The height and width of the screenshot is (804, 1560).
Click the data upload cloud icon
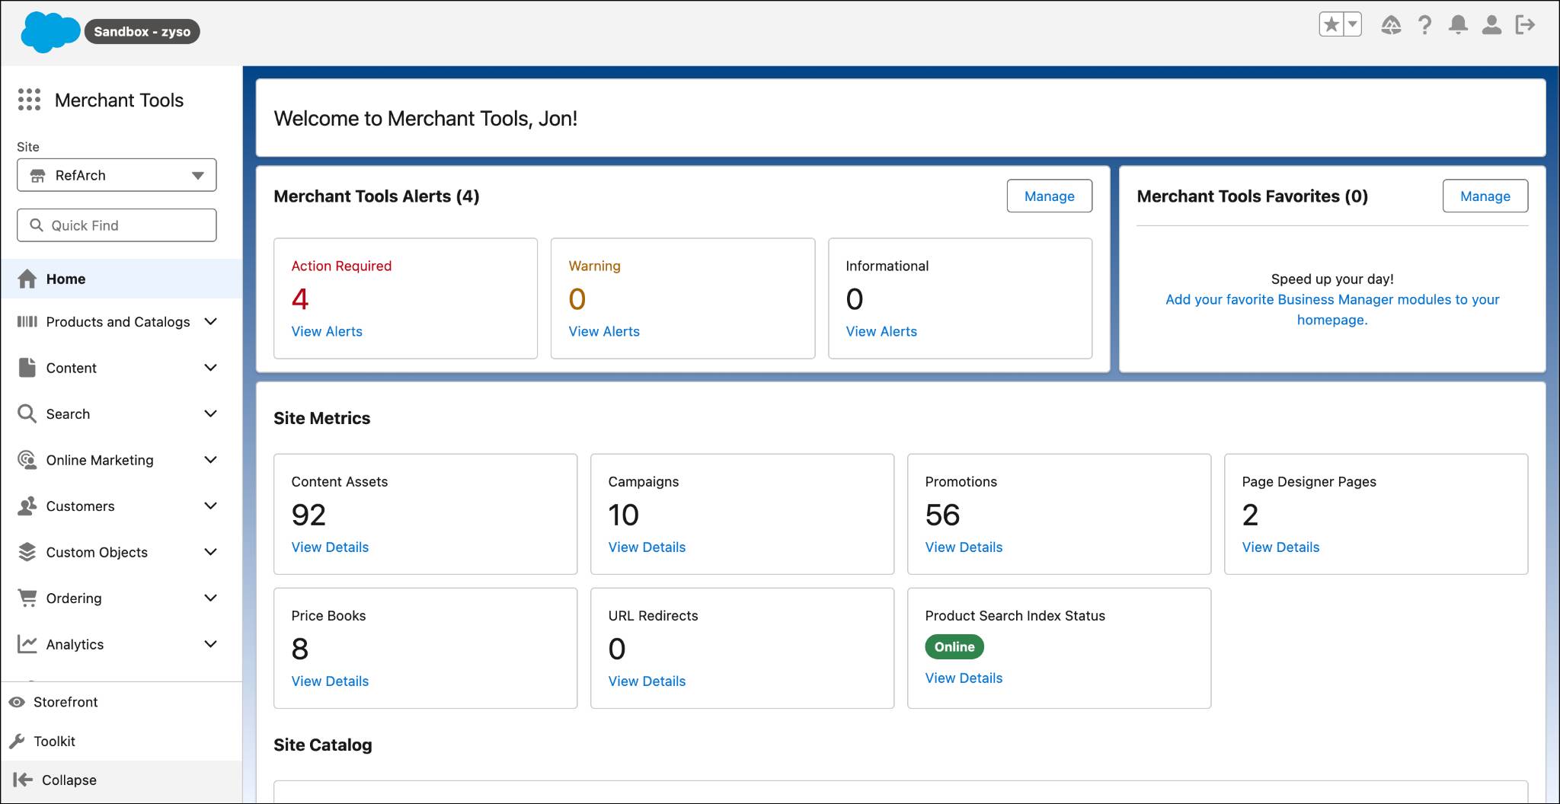coord(1390,25)
